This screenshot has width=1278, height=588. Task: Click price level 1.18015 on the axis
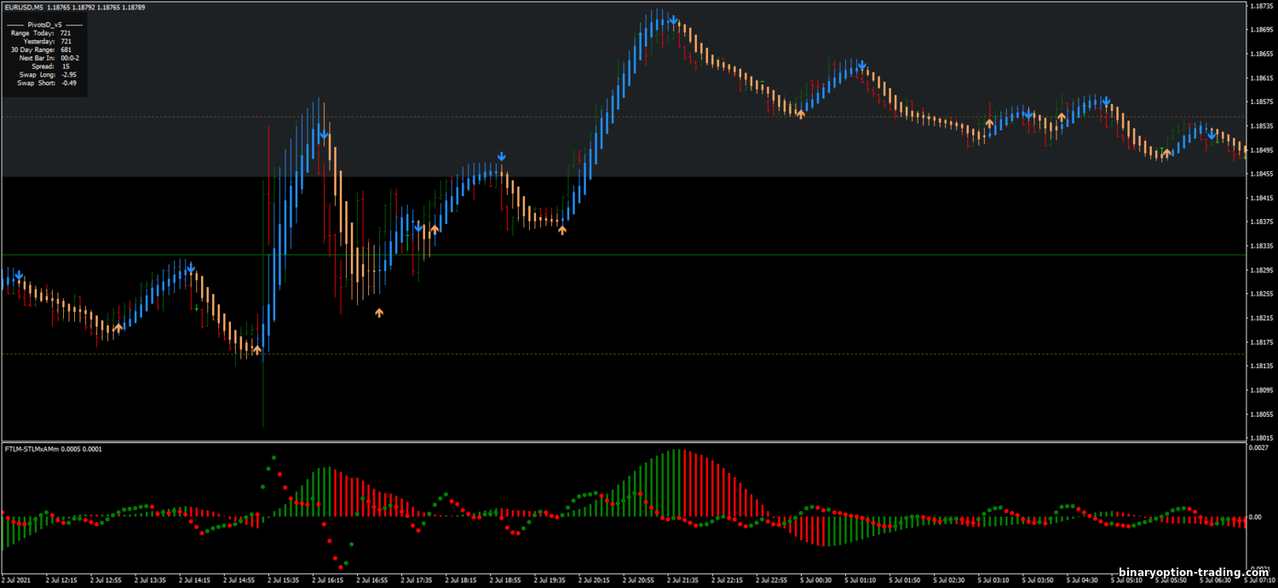click(1261, 438)
